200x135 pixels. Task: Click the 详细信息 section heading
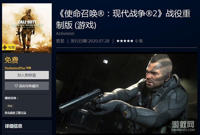pos(13,126)
